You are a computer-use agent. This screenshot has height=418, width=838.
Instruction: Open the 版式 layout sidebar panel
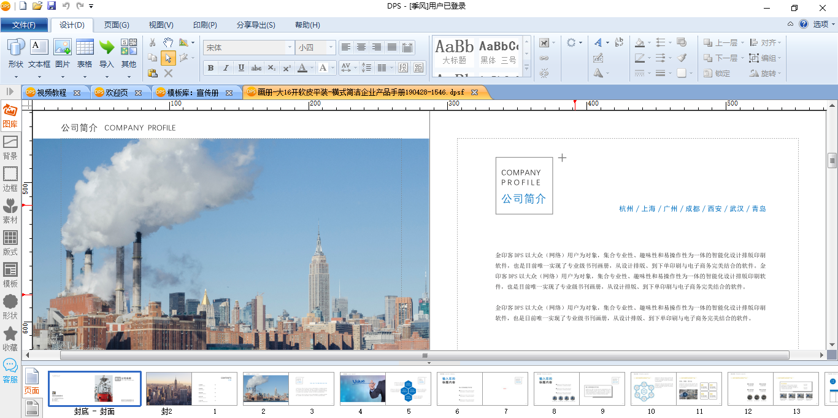10,244
